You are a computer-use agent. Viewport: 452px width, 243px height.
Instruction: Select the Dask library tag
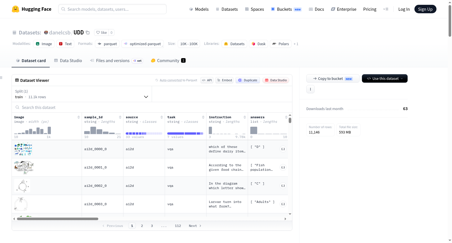tap(258, 44)
